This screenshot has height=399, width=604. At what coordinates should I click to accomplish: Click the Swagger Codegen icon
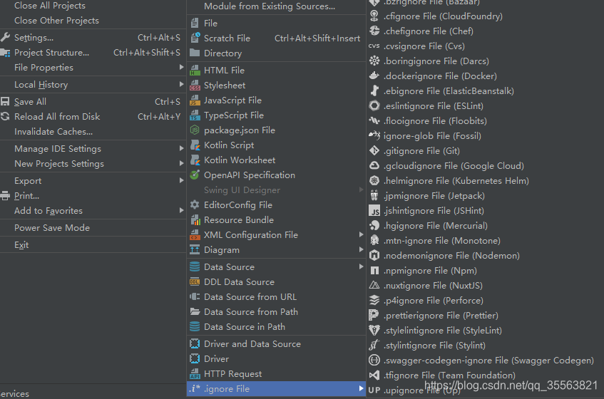[374, 360]
